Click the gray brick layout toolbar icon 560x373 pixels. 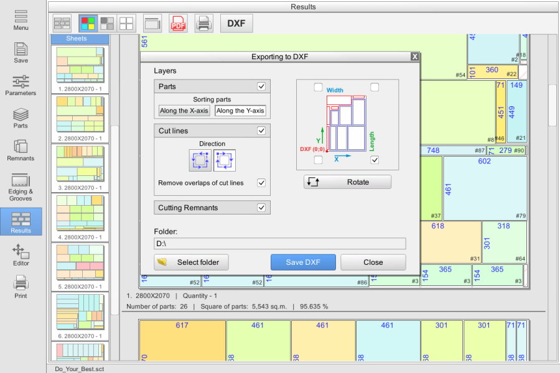[x=62, y=24]
